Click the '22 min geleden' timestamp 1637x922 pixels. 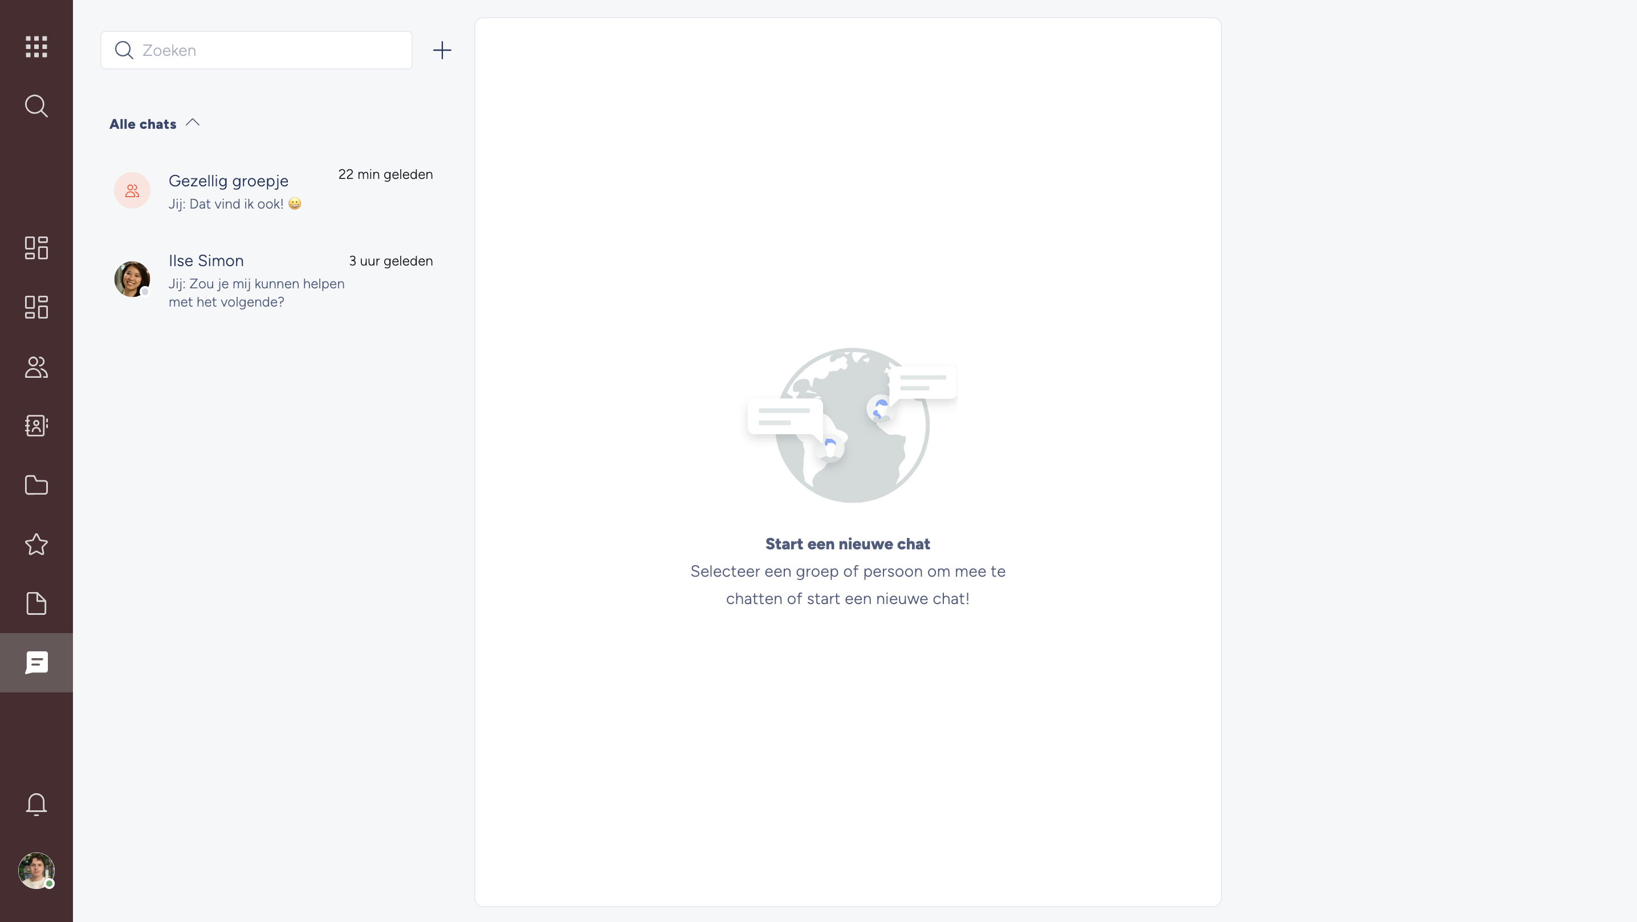tap(385, 174)
